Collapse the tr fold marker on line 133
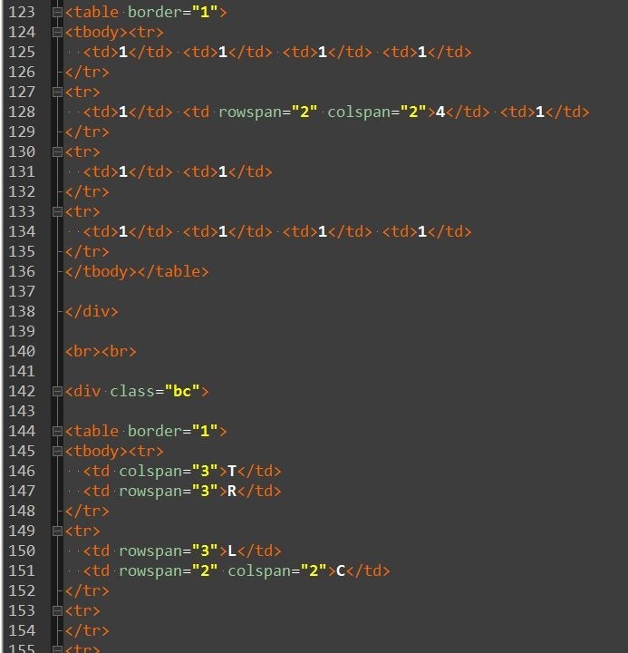The height and width of the screenshot is (653, 628). point(57,212)
